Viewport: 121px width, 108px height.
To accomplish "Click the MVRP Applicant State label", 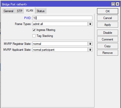I will tap(17, 50).
